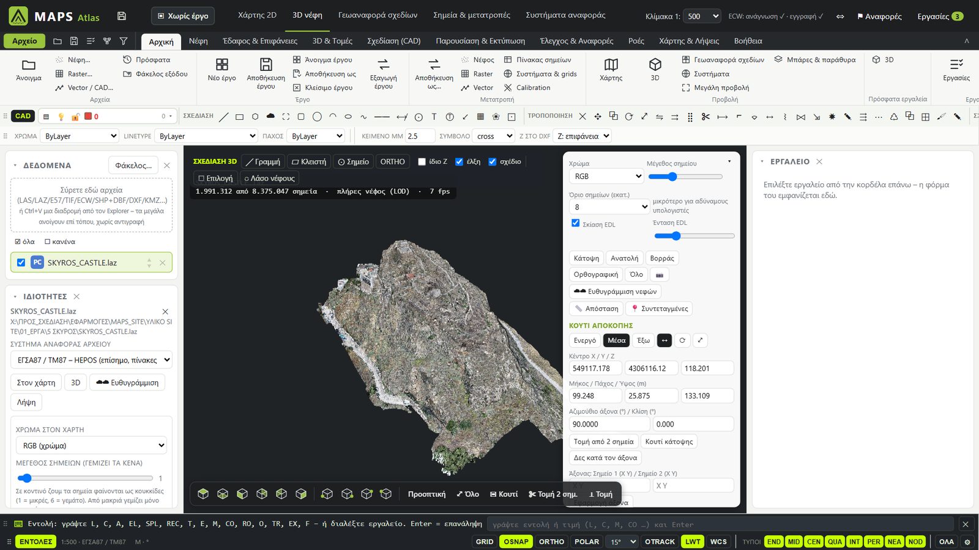The height and width of the screenshot is (550, 979).
Task: Click the rotate tool in modify toolbar
Action: tap(628, 116)
